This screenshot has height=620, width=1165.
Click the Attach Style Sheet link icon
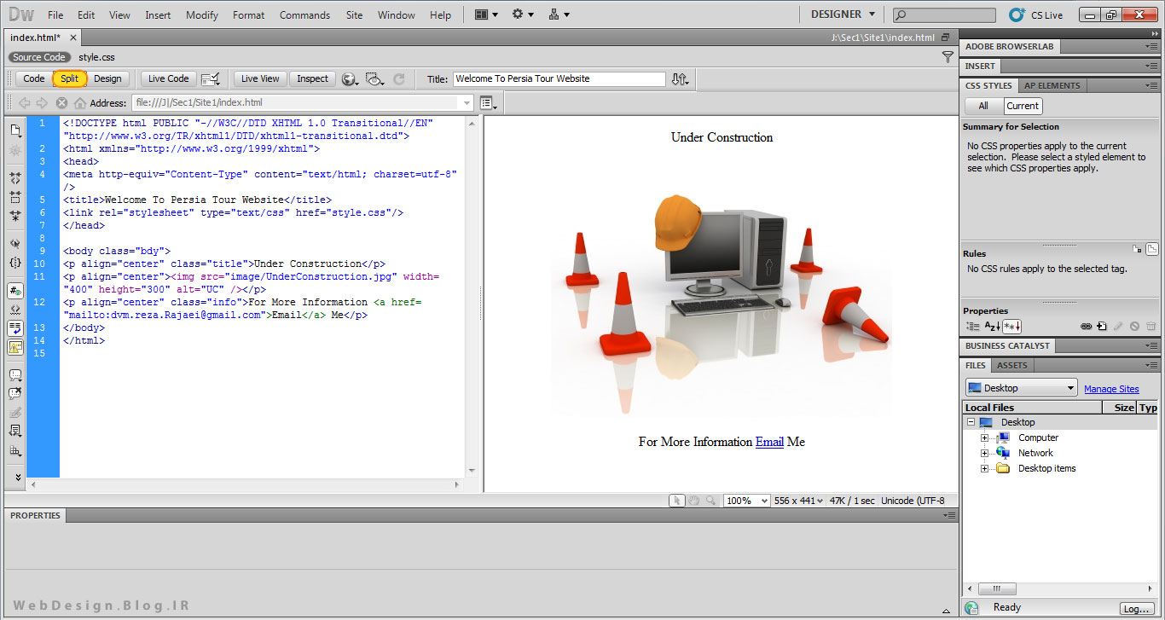point(1087,327)
